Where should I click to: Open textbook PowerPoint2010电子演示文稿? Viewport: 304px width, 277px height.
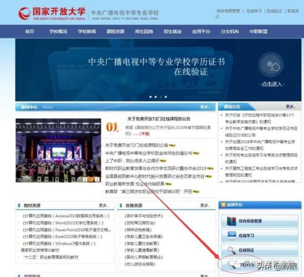pos(66,230)
